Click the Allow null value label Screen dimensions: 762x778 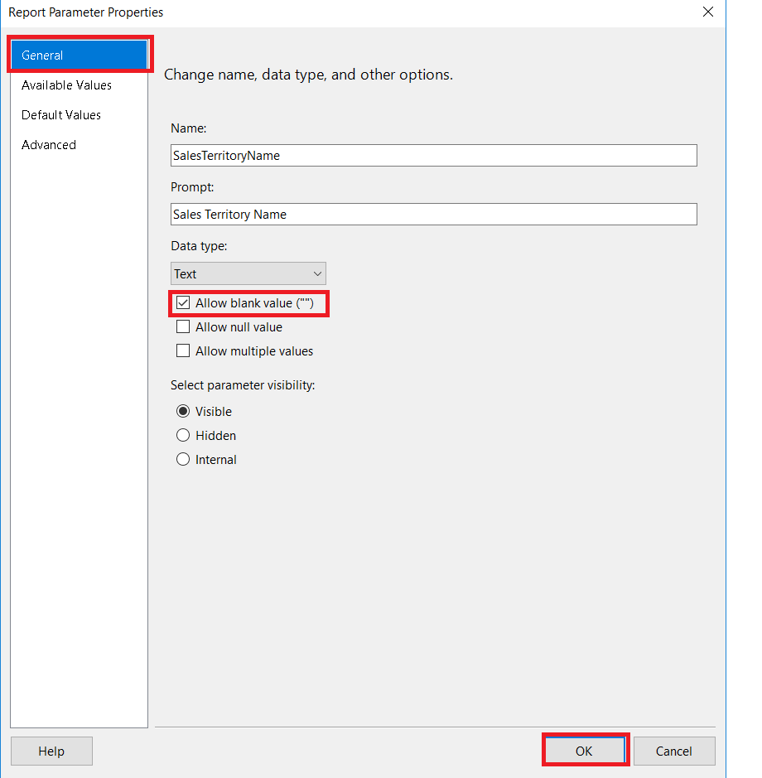click(x=239, y=327)
